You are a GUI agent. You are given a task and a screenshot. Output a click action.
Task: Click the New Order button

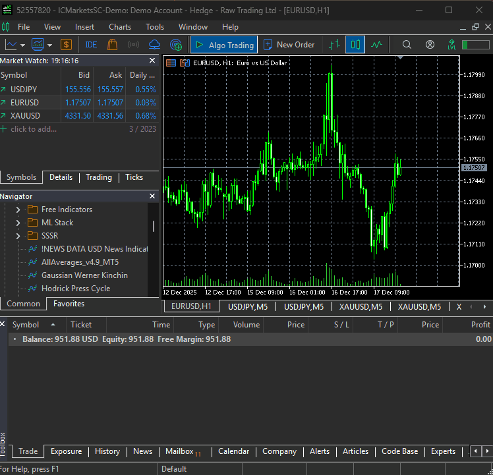click(x=289, y=45)
